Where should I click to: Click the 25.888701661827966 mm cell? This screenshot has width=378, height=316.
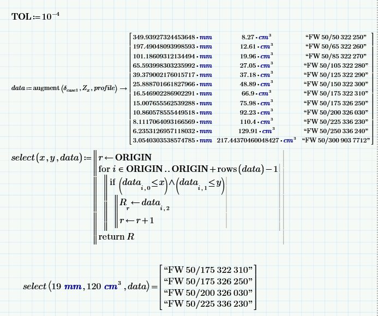[172, 84]
